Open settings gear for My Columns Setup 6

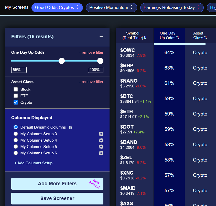click(101, 153)
